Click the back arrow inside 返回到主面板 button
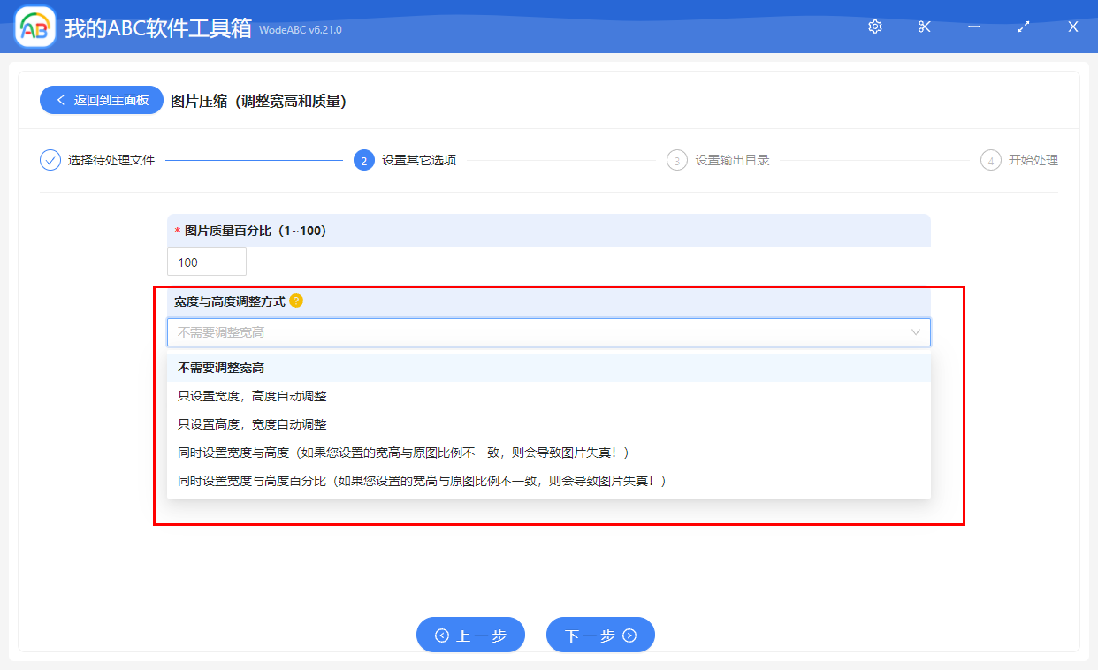This screenshot has height=670, width=1098. point(61,100)
